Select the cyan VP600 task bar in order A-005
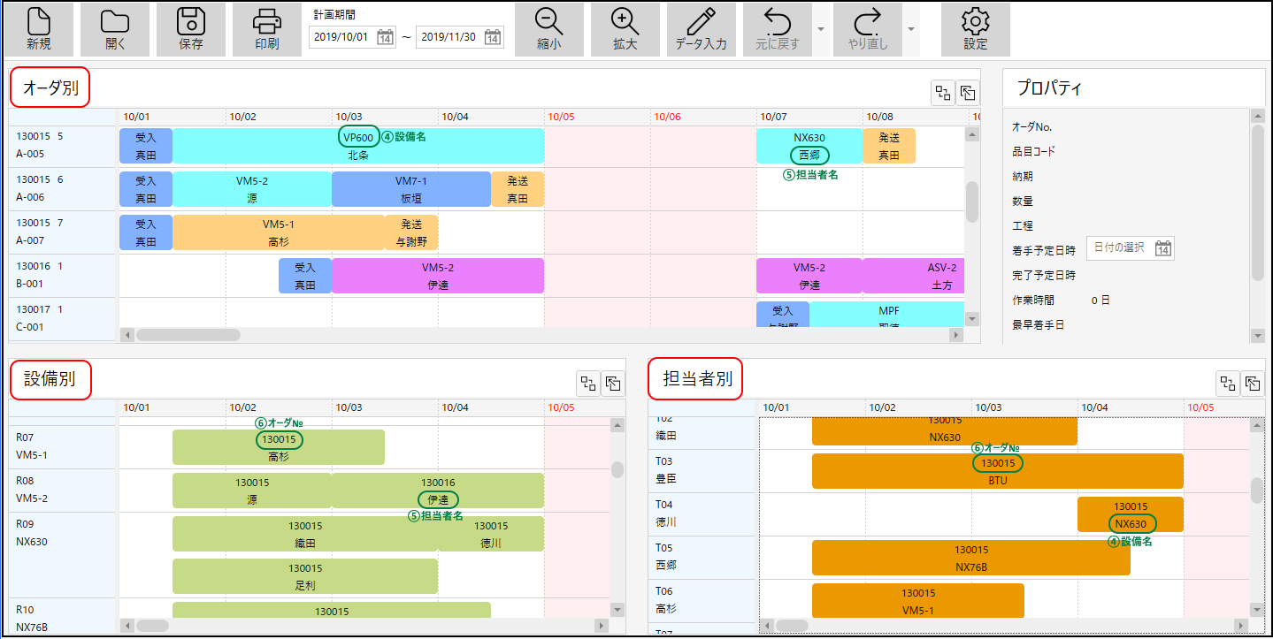Viewport: 1273px width, 639px height. tap(358, 146)
